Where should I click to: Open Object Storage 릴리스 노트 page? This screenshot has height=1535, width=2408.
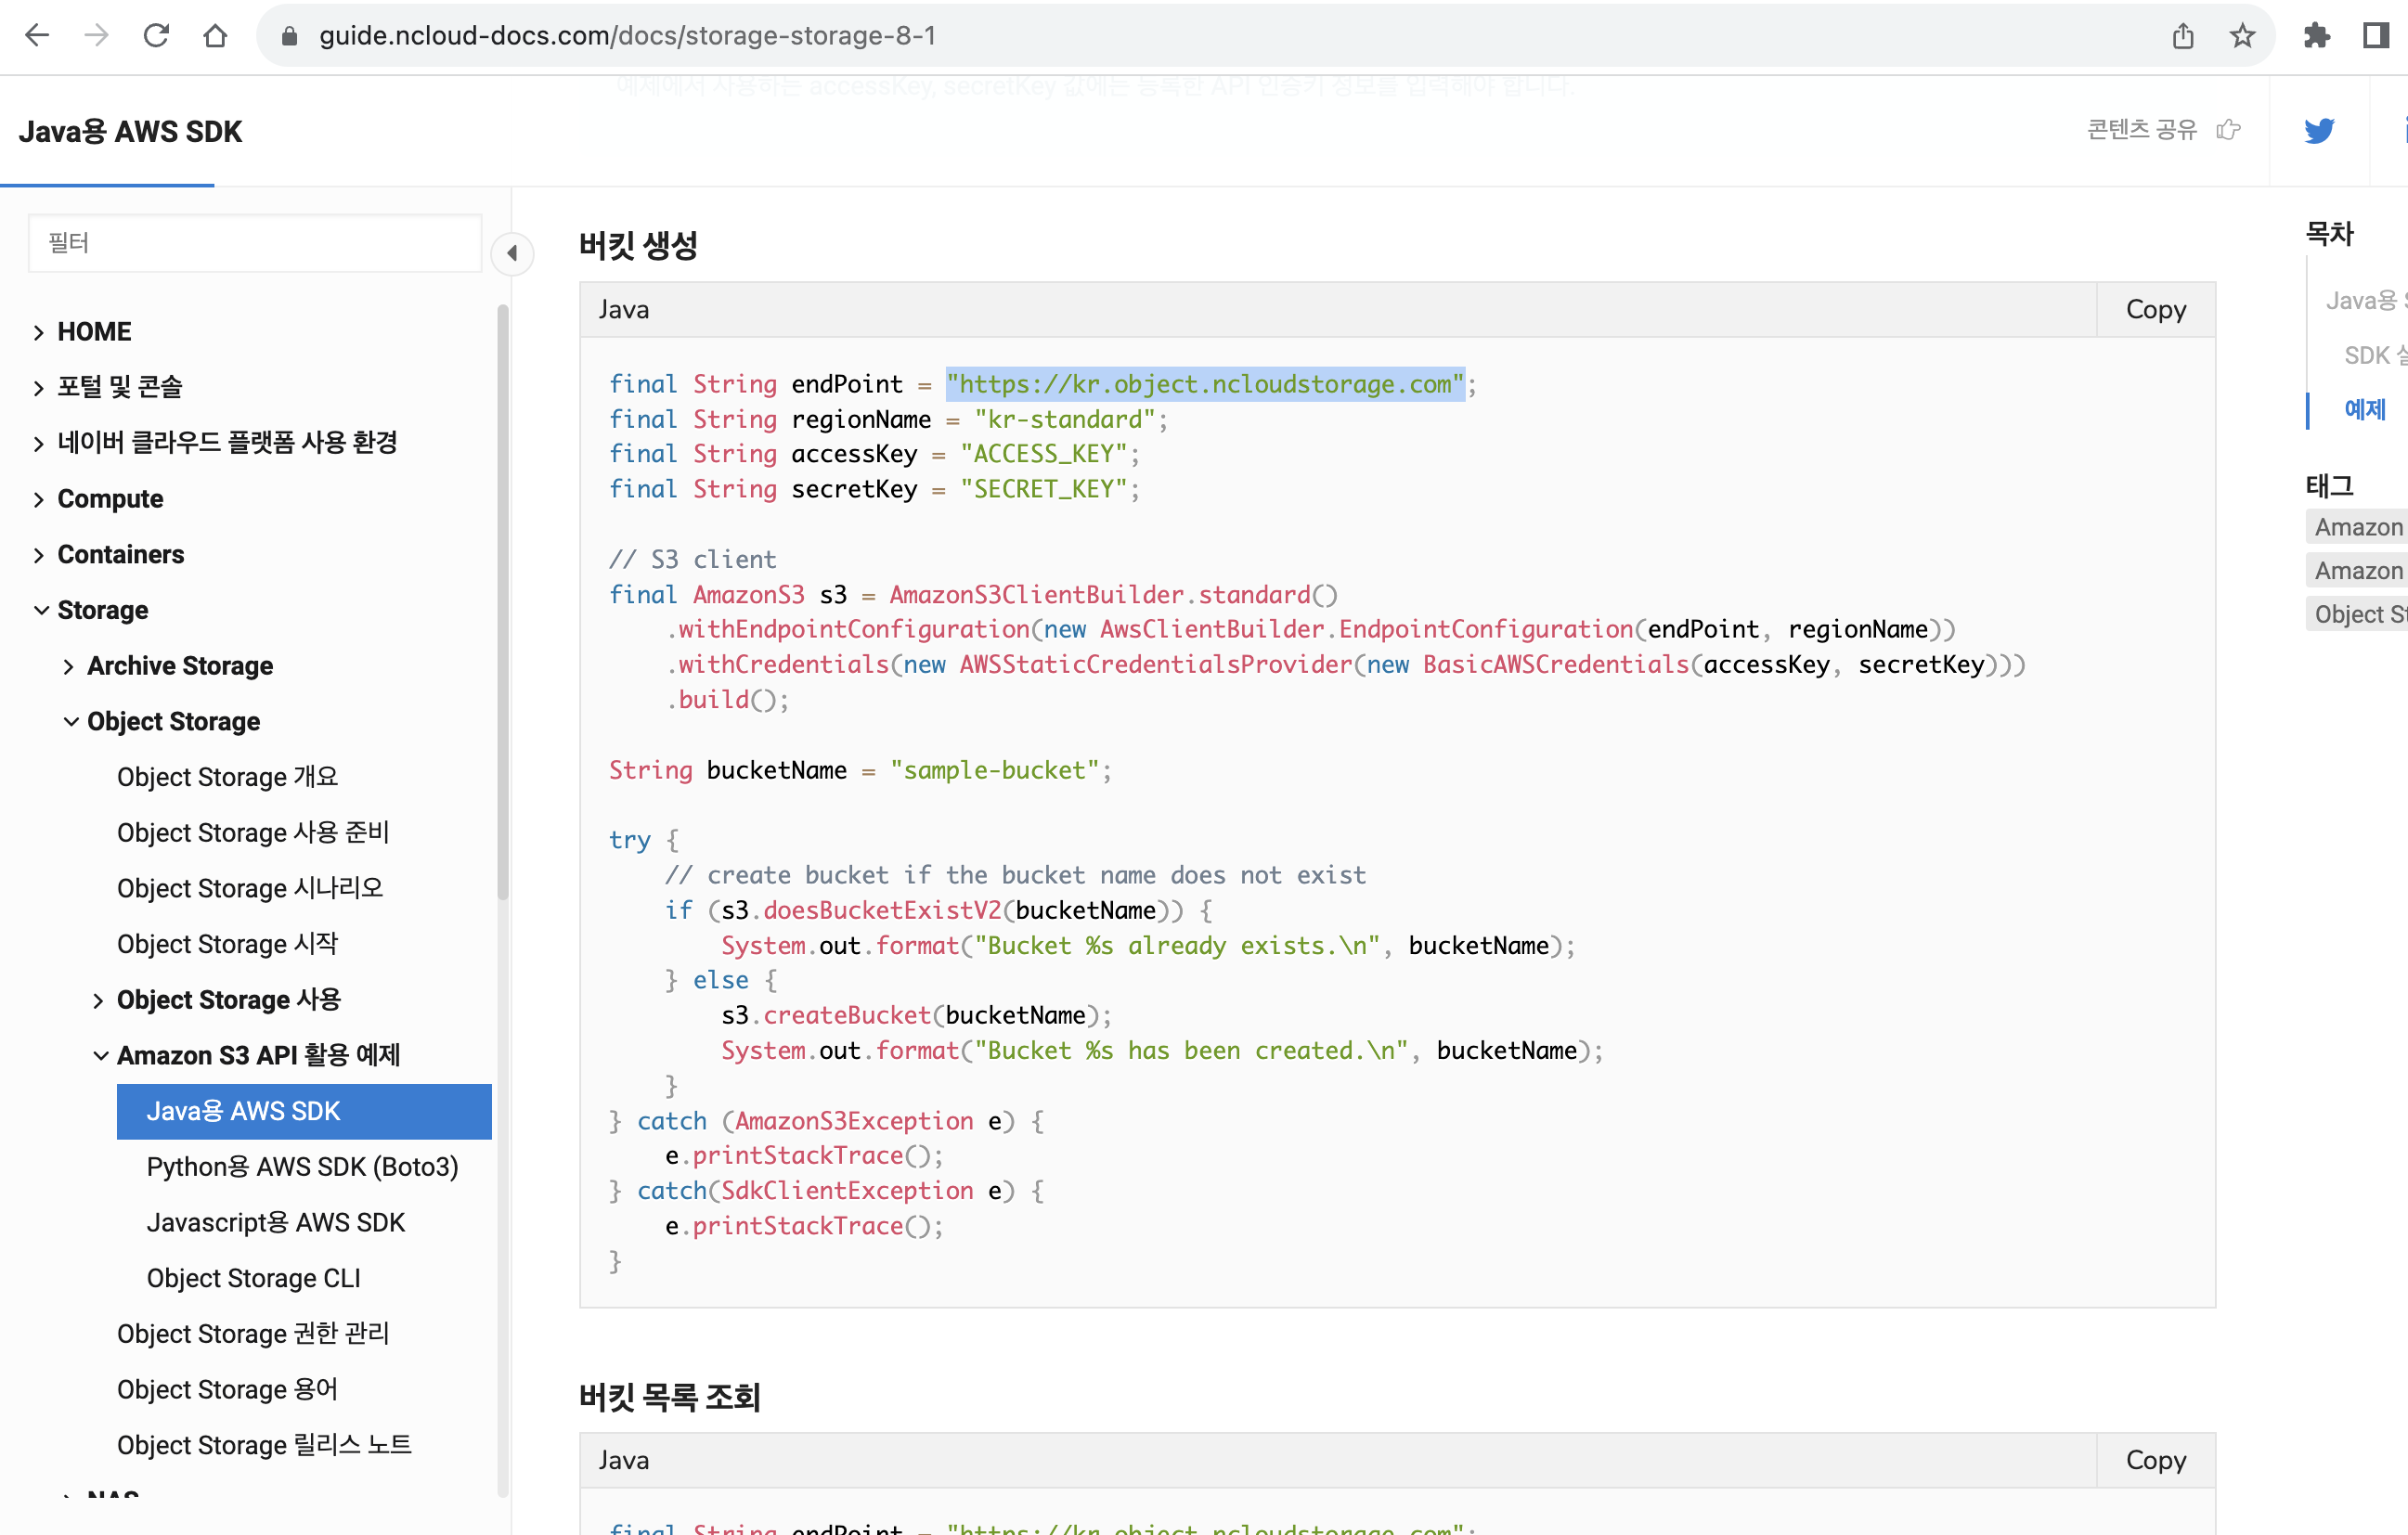264,1445
